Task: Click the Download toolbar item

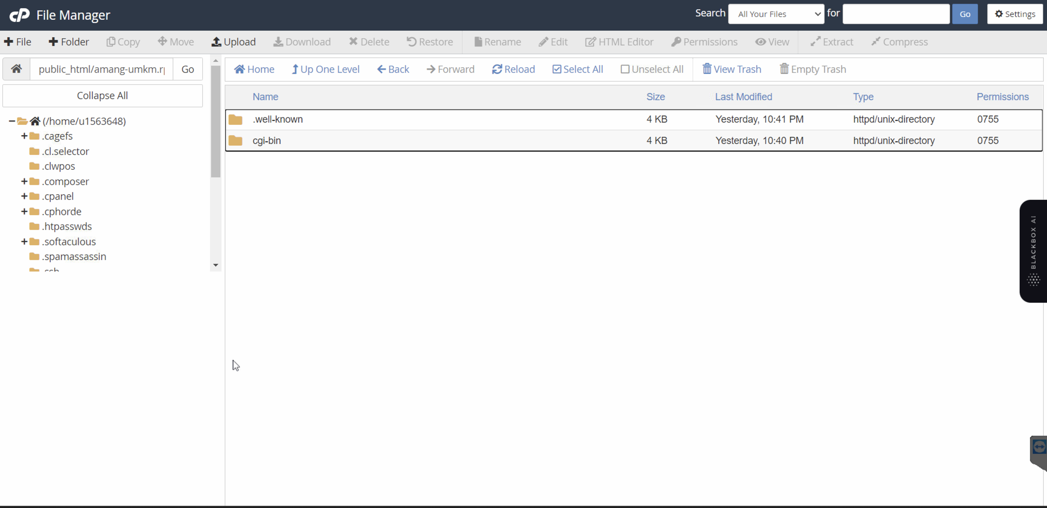Action: click(302, 42)
